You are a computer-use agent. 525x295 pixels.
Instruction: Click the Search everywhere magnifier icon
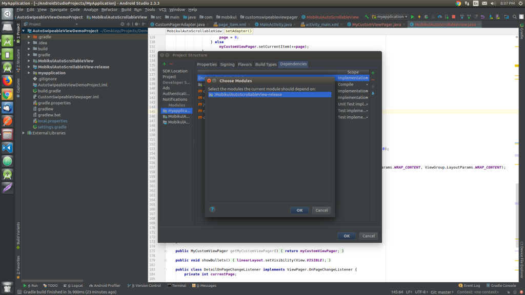pyautogui.click(x=514, y=17)
